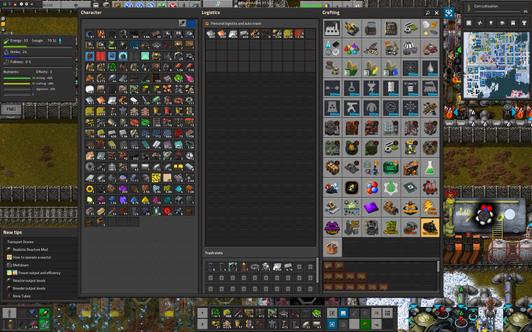The width and height of the screenshot is (532, 332).
Task: Open the Yuoki Energy crafting tab
Action: tap(430, 207)
